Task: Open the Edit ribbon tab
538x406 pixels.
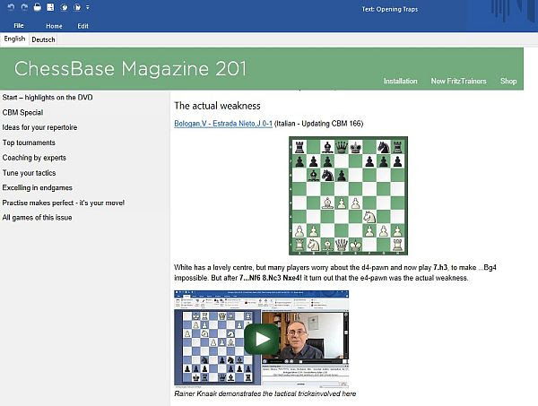Action: (x=82, y=26)
